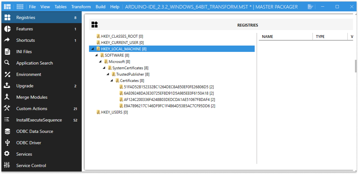Click the Shortcuts arrow icon
Image resolution: width=358 pixels, height=174 pixels.
pyautogui.click(x=7, y=40)
